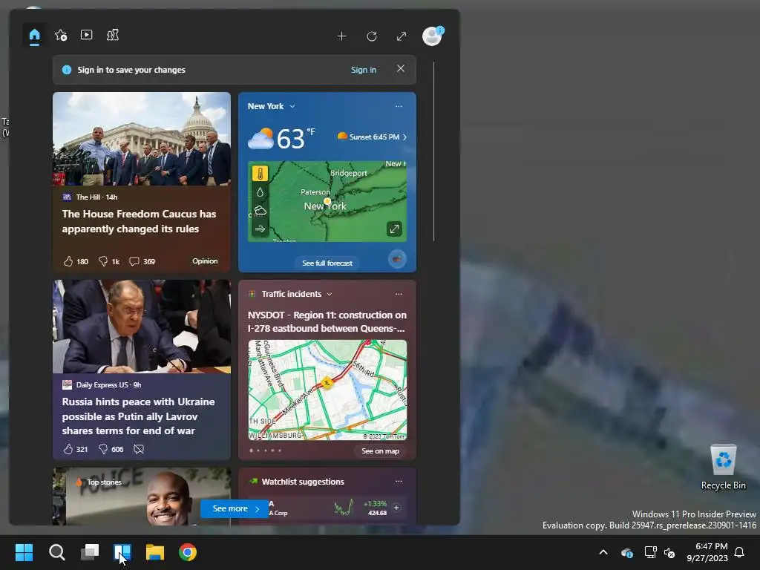Open Watchlist suggestions more options
760x570 pixels.
pyautogui.click(x=399, y=481)
